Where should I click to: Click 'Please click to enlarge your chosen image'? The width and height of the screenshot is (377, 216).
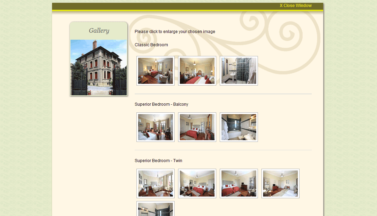pos(175,32)
